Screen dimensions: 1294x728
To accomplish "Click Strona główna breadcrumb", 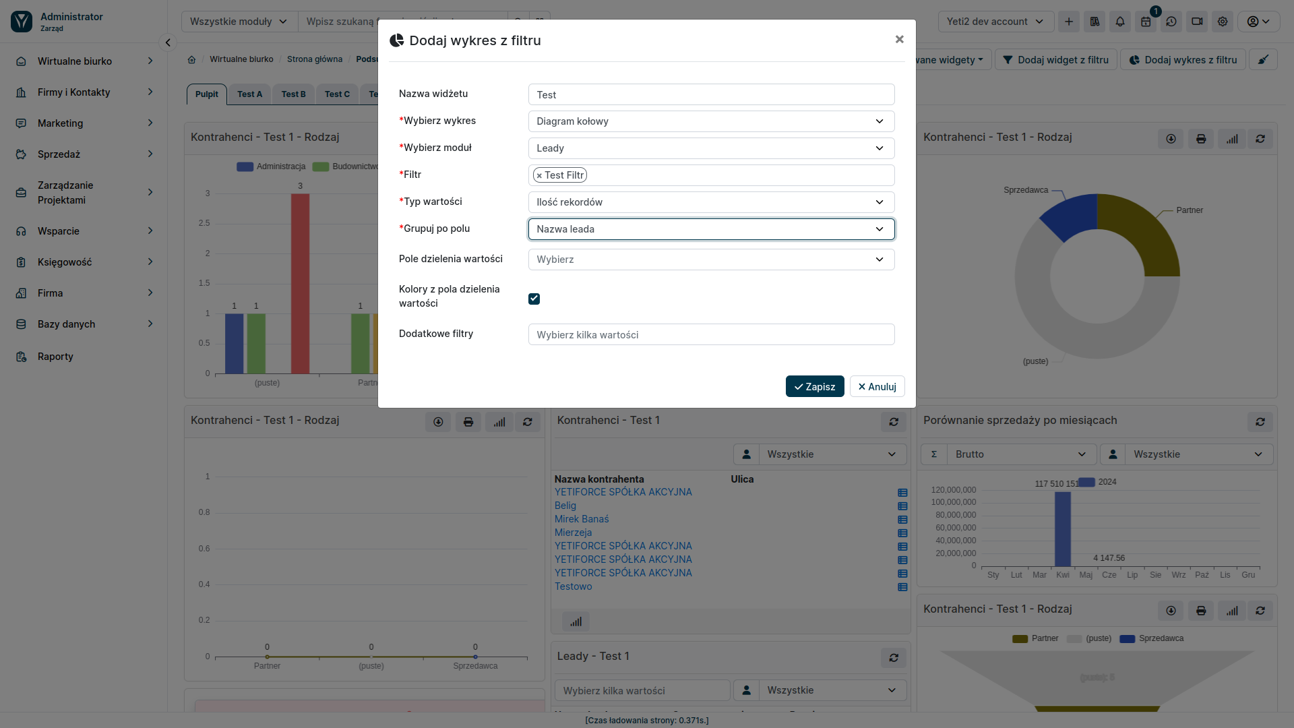I will tap(315, 59).
